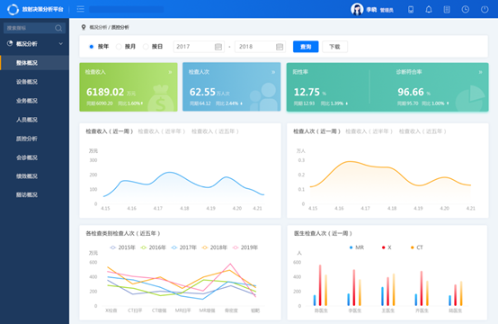Screen dimensions: 498x324
Task: Toggle the 2016年 legend series
Action: coord(154,247)
